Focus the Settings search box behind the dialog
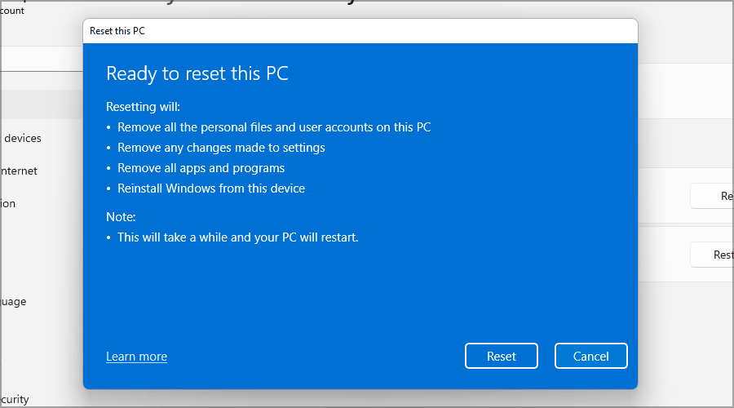 point(41,59)
